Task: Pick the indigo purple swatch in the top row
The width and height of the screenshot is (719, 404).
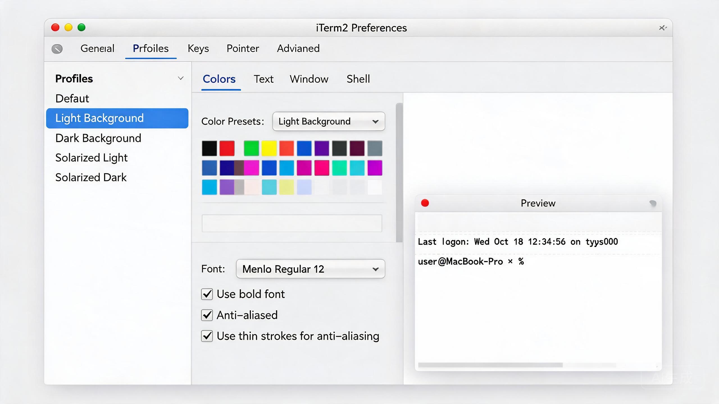Action: 322,148
